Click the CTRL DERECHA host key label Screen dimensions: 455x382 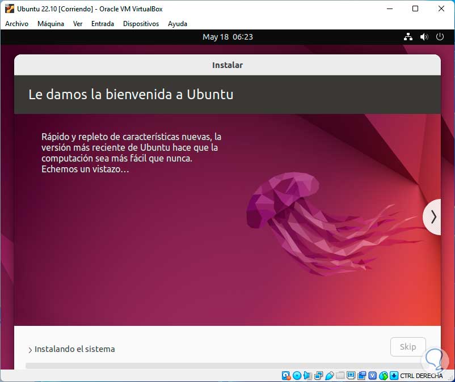[422, 376]
